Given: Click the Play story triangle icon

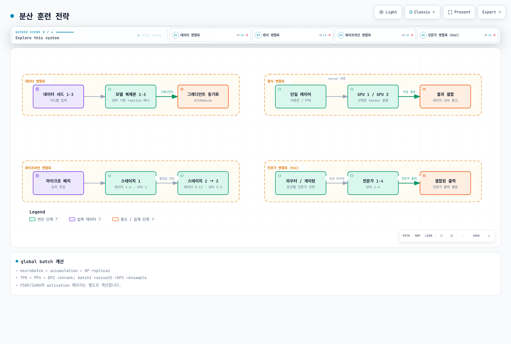Looking at the screenshot, I should pyautogui.click(x=139, y=35).
